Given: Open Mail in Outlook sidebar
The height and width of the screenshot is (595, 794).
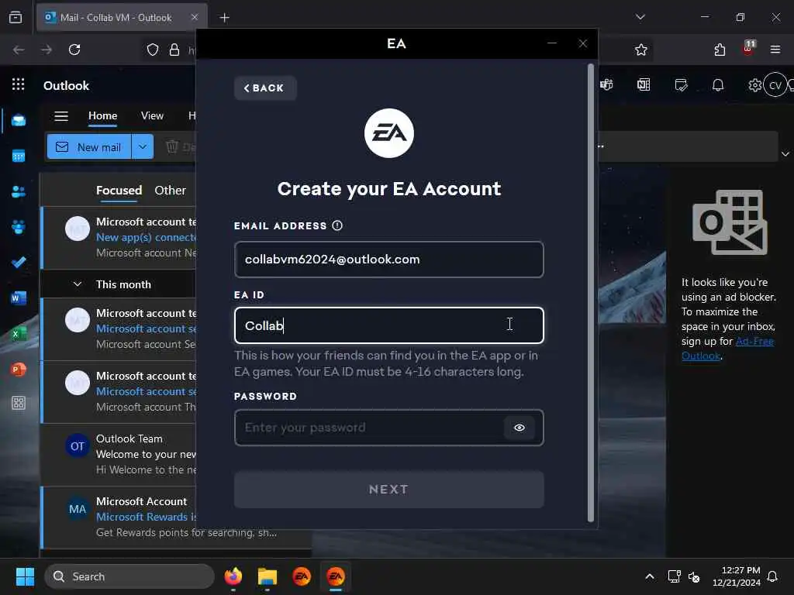Looking at the screenshot, I should point(19,120).
